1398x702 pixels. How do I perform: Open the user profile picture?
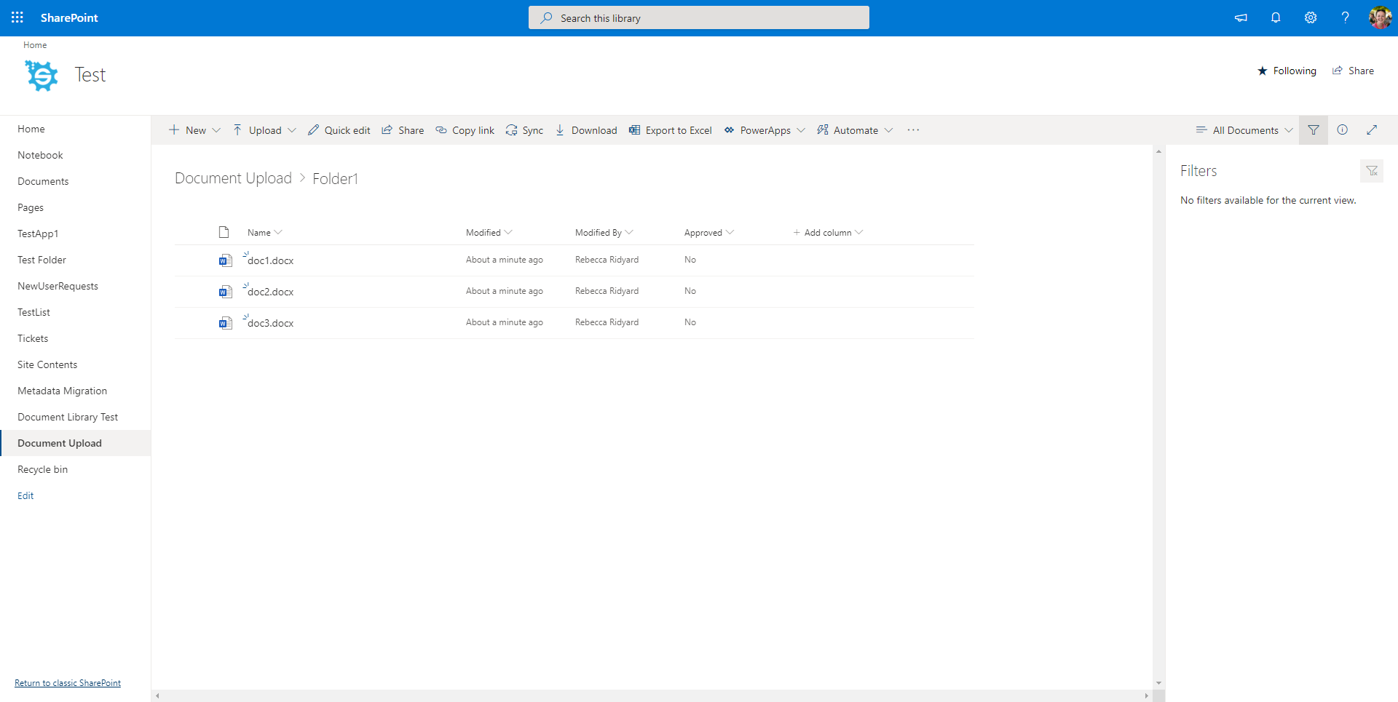point(1380,17)
